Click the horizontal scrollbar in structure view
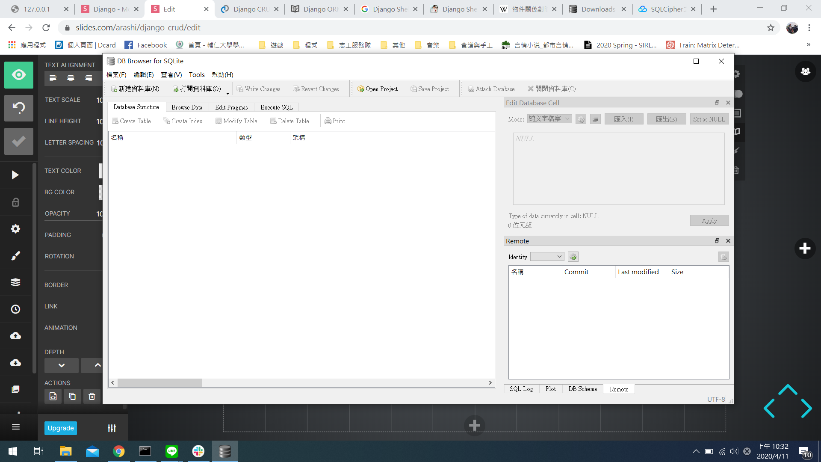Viewport: 821px width, 462px height. click(x=159, y=383)
